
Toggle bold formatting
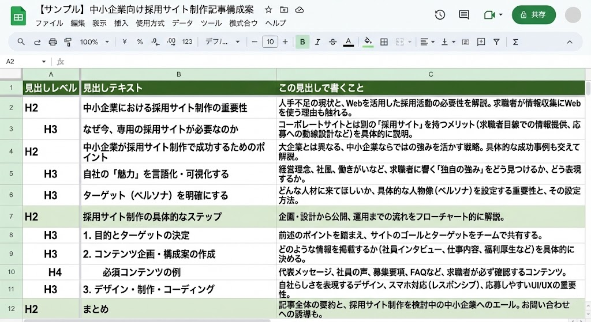[x=302, y=42]
